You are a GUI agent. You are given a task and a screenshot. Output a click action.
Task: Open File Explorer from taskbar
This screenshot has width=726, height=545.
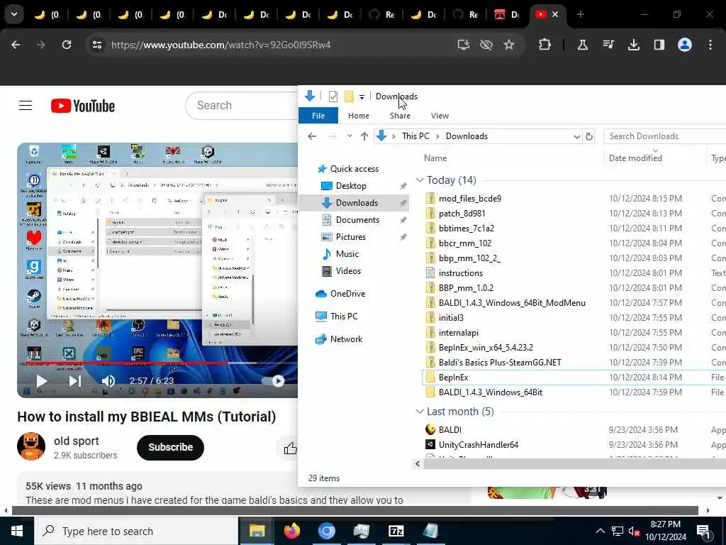[x=257, y=531]
